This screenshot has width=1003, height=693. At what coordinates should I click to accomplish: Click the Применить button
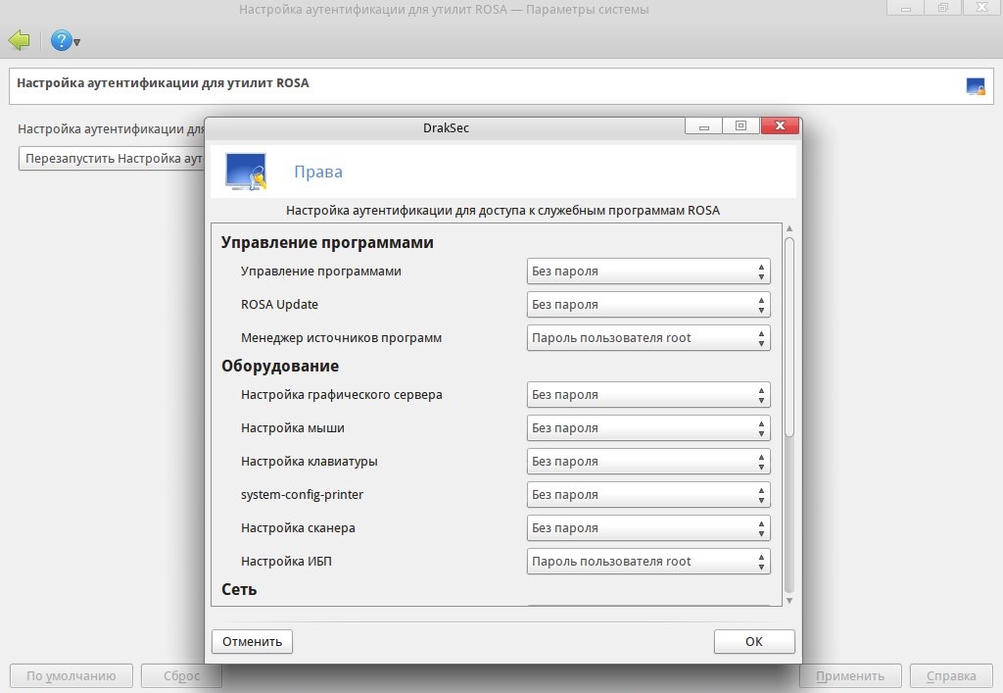(x=850, y=675)
